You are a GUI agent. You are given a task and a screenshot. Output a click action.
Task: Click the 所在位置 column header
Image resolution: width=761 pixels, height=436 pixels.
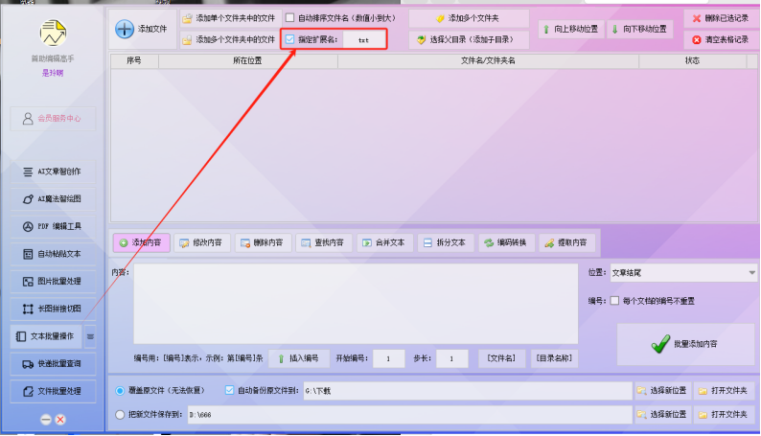coord(248,60)
